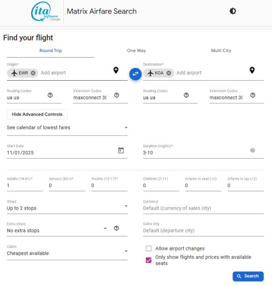Show help for destination Extension Codes
This screenshot has width=272, height=286.
click(x=253, y=95)
